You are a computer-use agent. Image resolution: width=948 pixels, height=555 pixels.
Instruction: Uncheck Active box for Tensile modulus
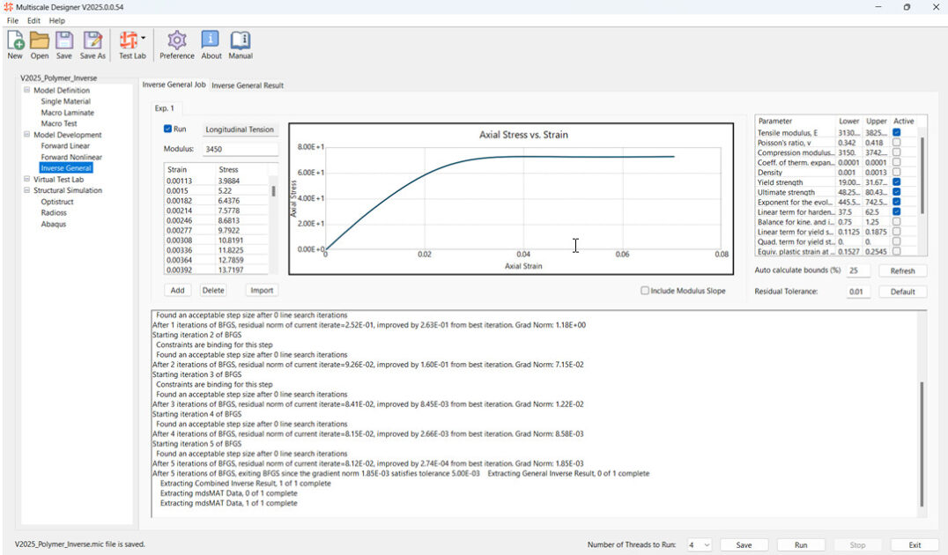[896, 133]
